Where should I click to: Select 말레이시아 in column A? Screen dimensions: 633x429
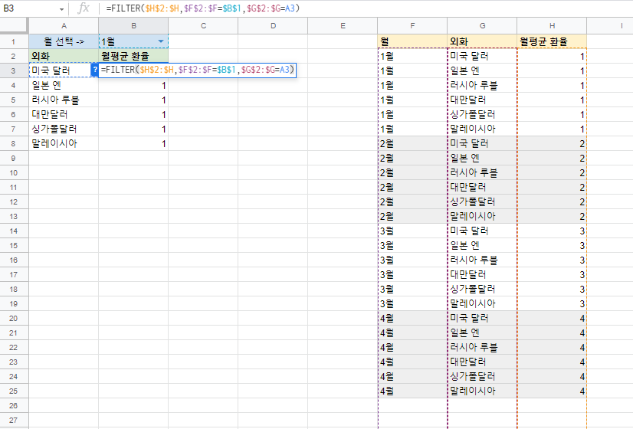click(x=64, y=142)
